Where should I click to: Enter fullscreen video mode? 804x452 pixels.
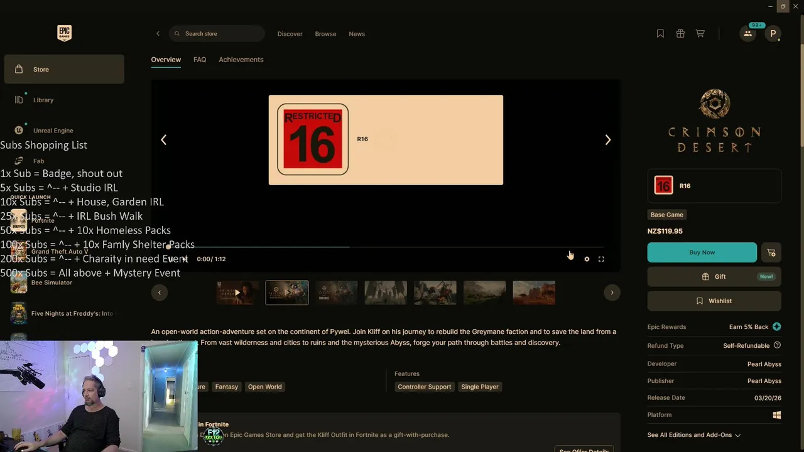coord(601,259)
